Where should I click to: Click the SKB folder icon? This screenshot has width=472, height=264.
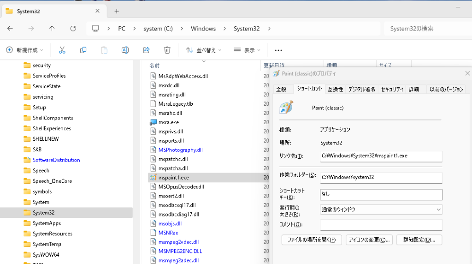tap(27, 149)
